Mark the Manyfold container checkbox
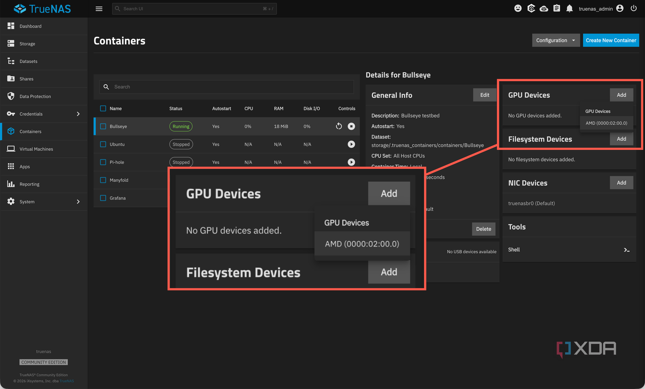The width and height of the screenshot is (645, 389). 103,180
